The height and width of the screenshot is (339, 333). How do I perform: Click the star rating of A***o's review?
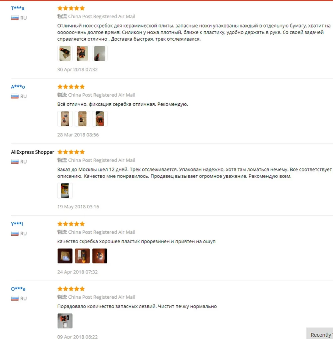click(71, 87)
